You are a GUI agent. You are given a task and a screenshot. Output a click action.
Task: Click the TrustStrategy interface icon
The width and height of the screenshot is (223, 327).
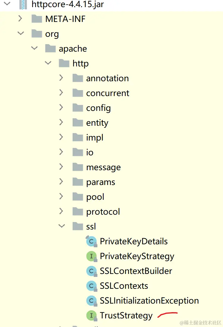pyautogui.click(x=91, y=316)
